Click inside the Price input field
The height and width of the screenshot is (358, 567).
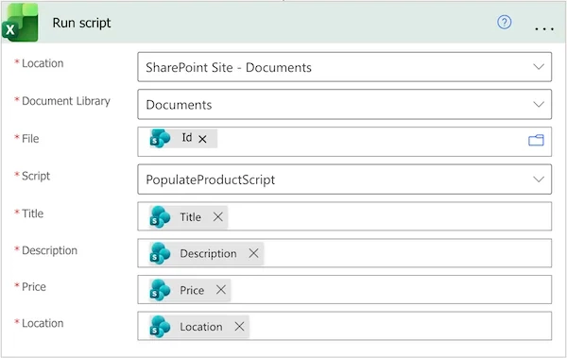(x=345, y=290)
